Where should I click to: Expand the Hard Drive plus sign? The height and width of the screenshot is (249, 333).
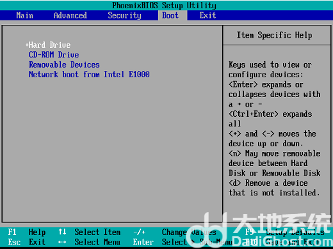tap(27, 45)
